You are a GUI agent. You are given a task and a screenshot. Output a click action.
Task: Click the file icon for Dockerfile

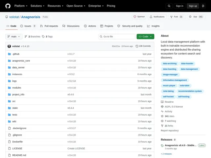tap(9, 142)
